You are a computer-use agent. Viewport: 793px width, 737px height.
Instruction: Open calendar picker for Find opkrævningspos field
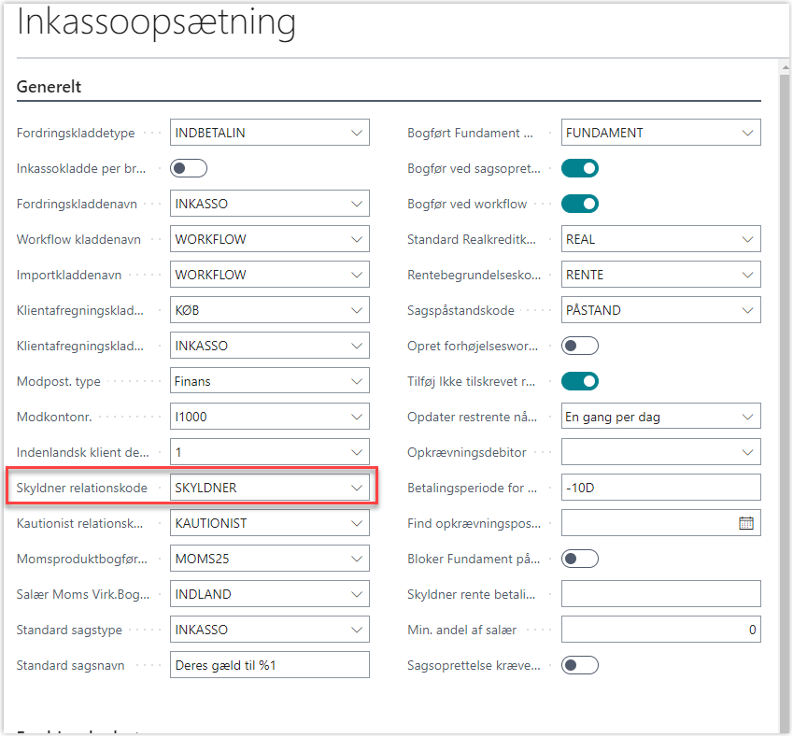point(745,523)
